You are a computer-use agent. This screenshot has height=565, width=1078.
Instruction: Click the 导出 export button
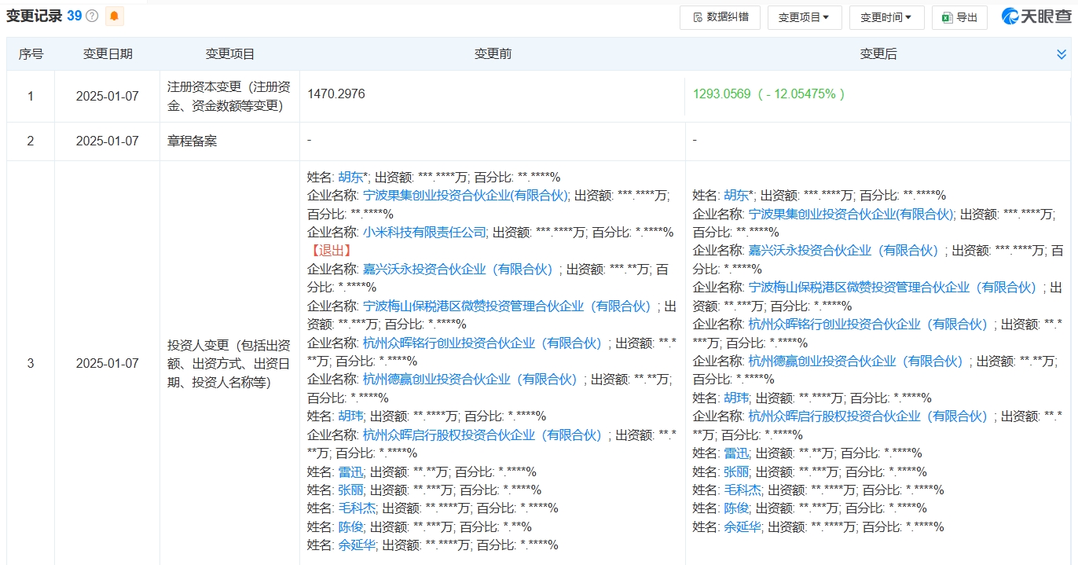[959, 17]
